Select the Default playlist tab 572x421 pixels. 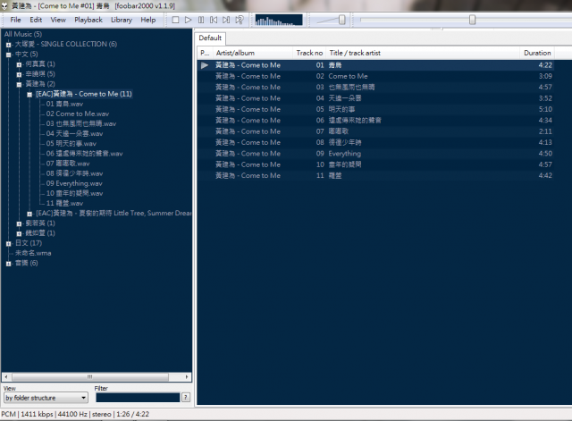210,38
